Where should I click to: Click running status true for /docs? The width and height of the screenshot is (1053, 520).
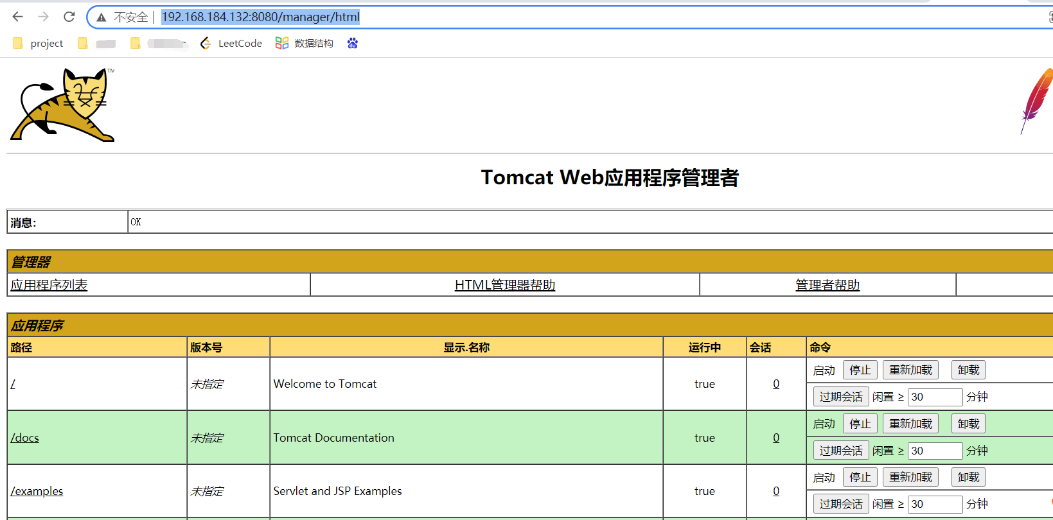(x=705, y=438)
